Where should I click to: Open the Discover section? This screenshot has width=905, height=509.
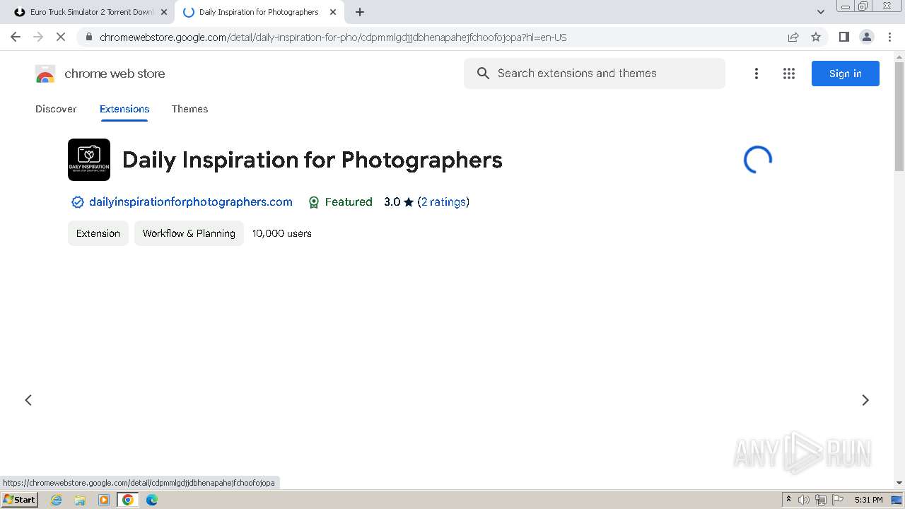[x=56, y=109]
